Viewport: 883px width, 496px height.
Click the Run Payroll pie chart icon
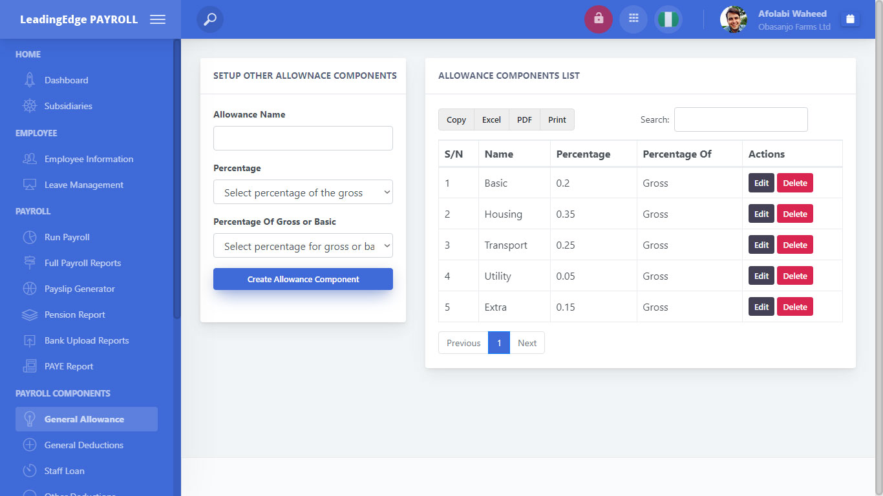click(x=30, y=237)
